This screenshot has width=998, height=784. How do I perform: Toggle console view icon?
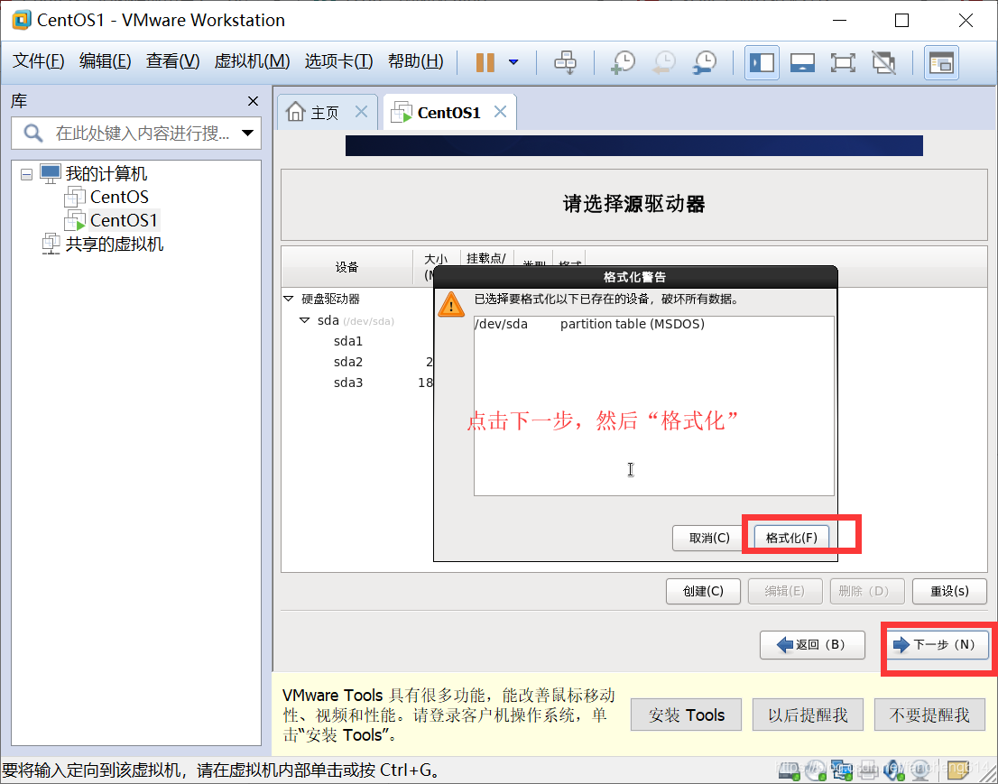coord(941,62)
